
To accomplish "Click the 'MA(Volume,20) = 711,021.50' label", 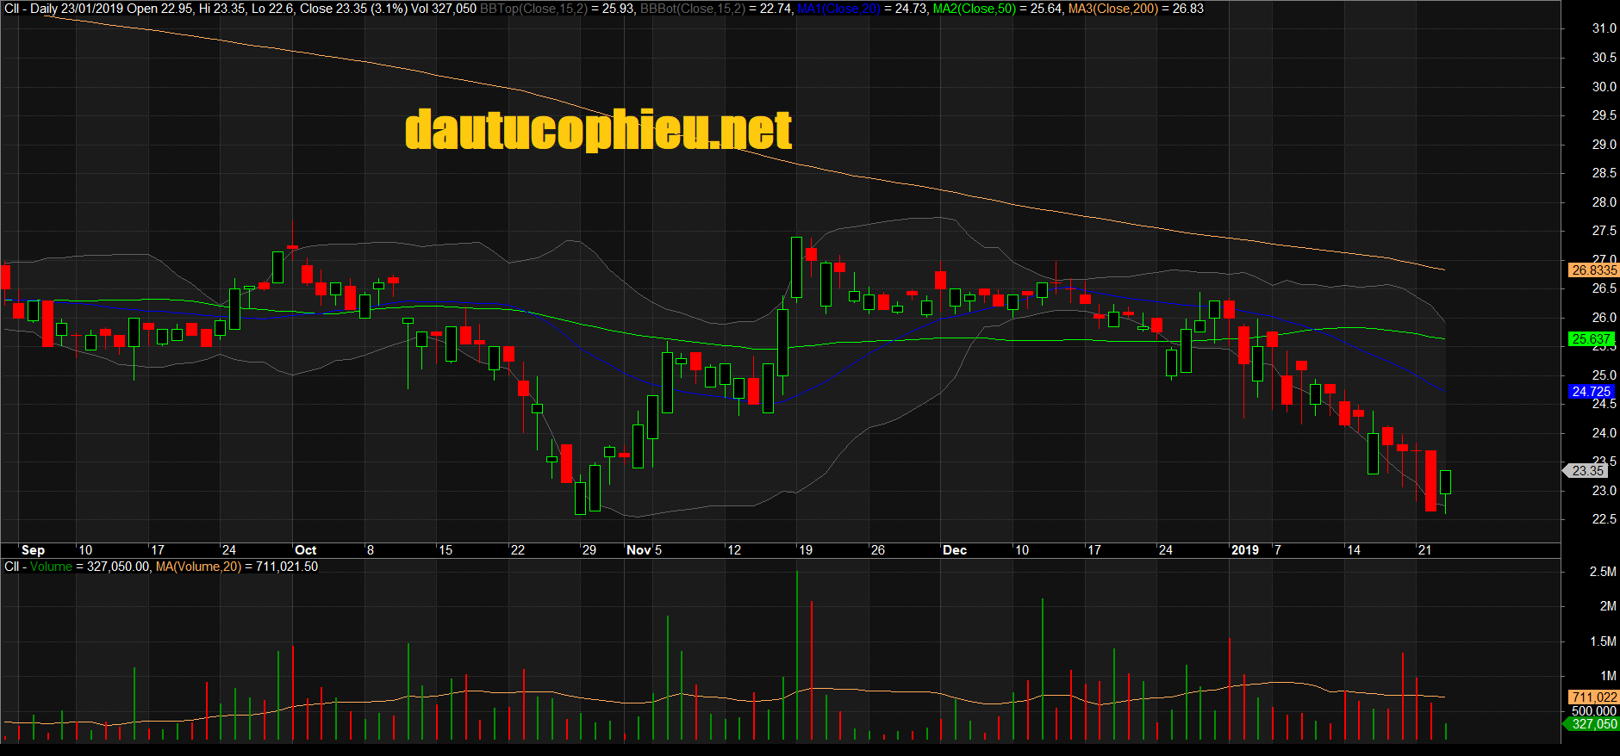I will point(237,567).
